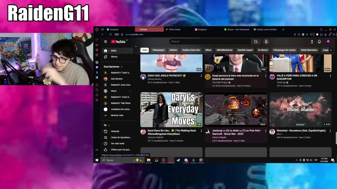Image resolution: width=337 pixels, height=189 pixels.
Task: Select the Todo filter chip
Action: [145, 50]
